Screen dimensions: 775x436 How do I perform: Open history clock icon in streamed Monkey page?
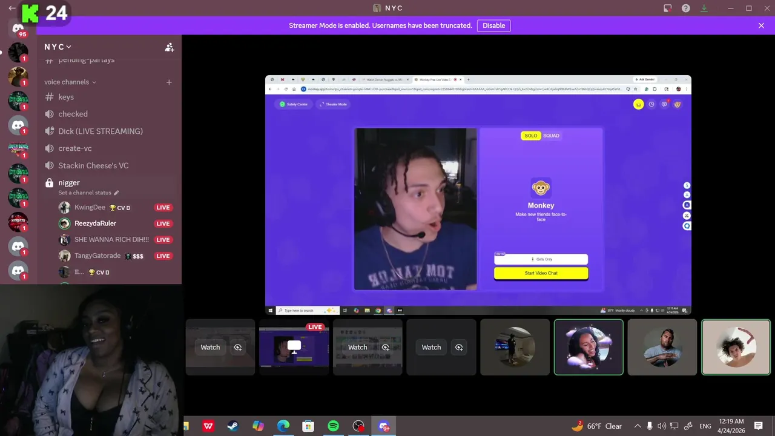651,104
